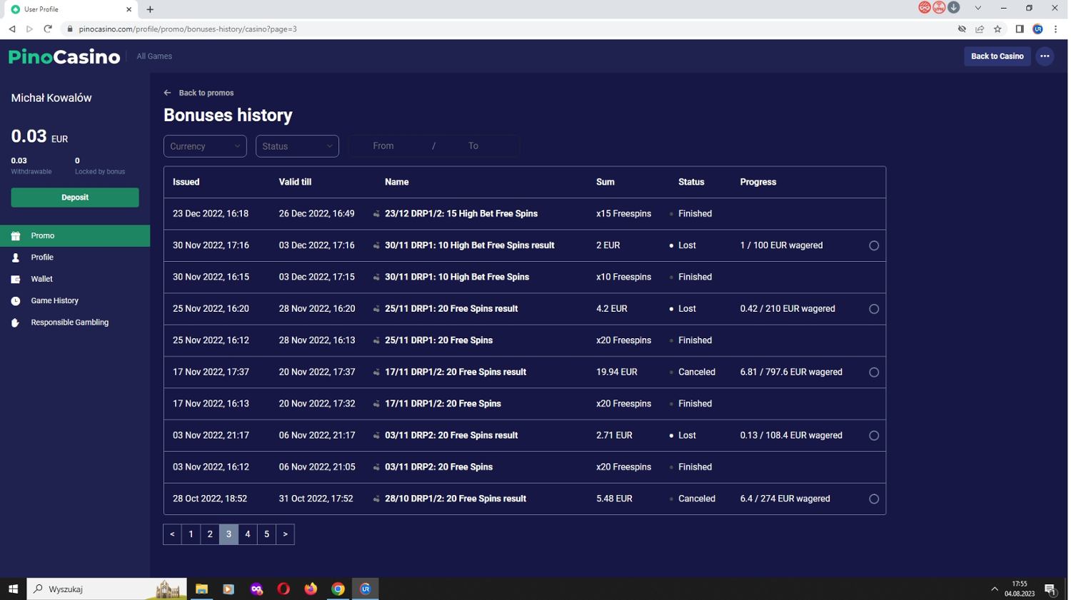The image size is (1071, 600).
Task: Click the Profile person icon in sidebar
Action: coord(16,258)
